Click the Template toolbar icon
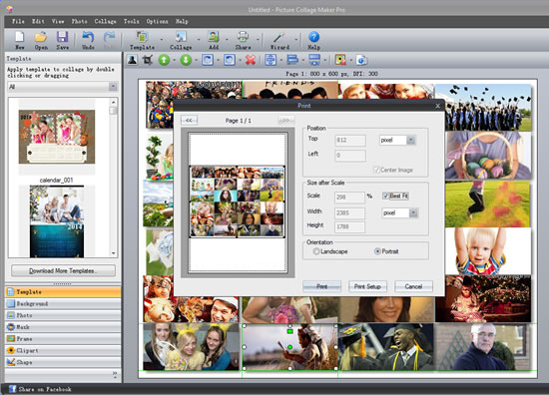Image resolution: width=549 pixels, height=395 pixels. [142, 37]
